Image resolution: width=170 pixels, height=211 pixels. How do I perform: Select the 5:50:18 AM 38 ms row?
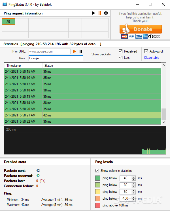(82, 90)
